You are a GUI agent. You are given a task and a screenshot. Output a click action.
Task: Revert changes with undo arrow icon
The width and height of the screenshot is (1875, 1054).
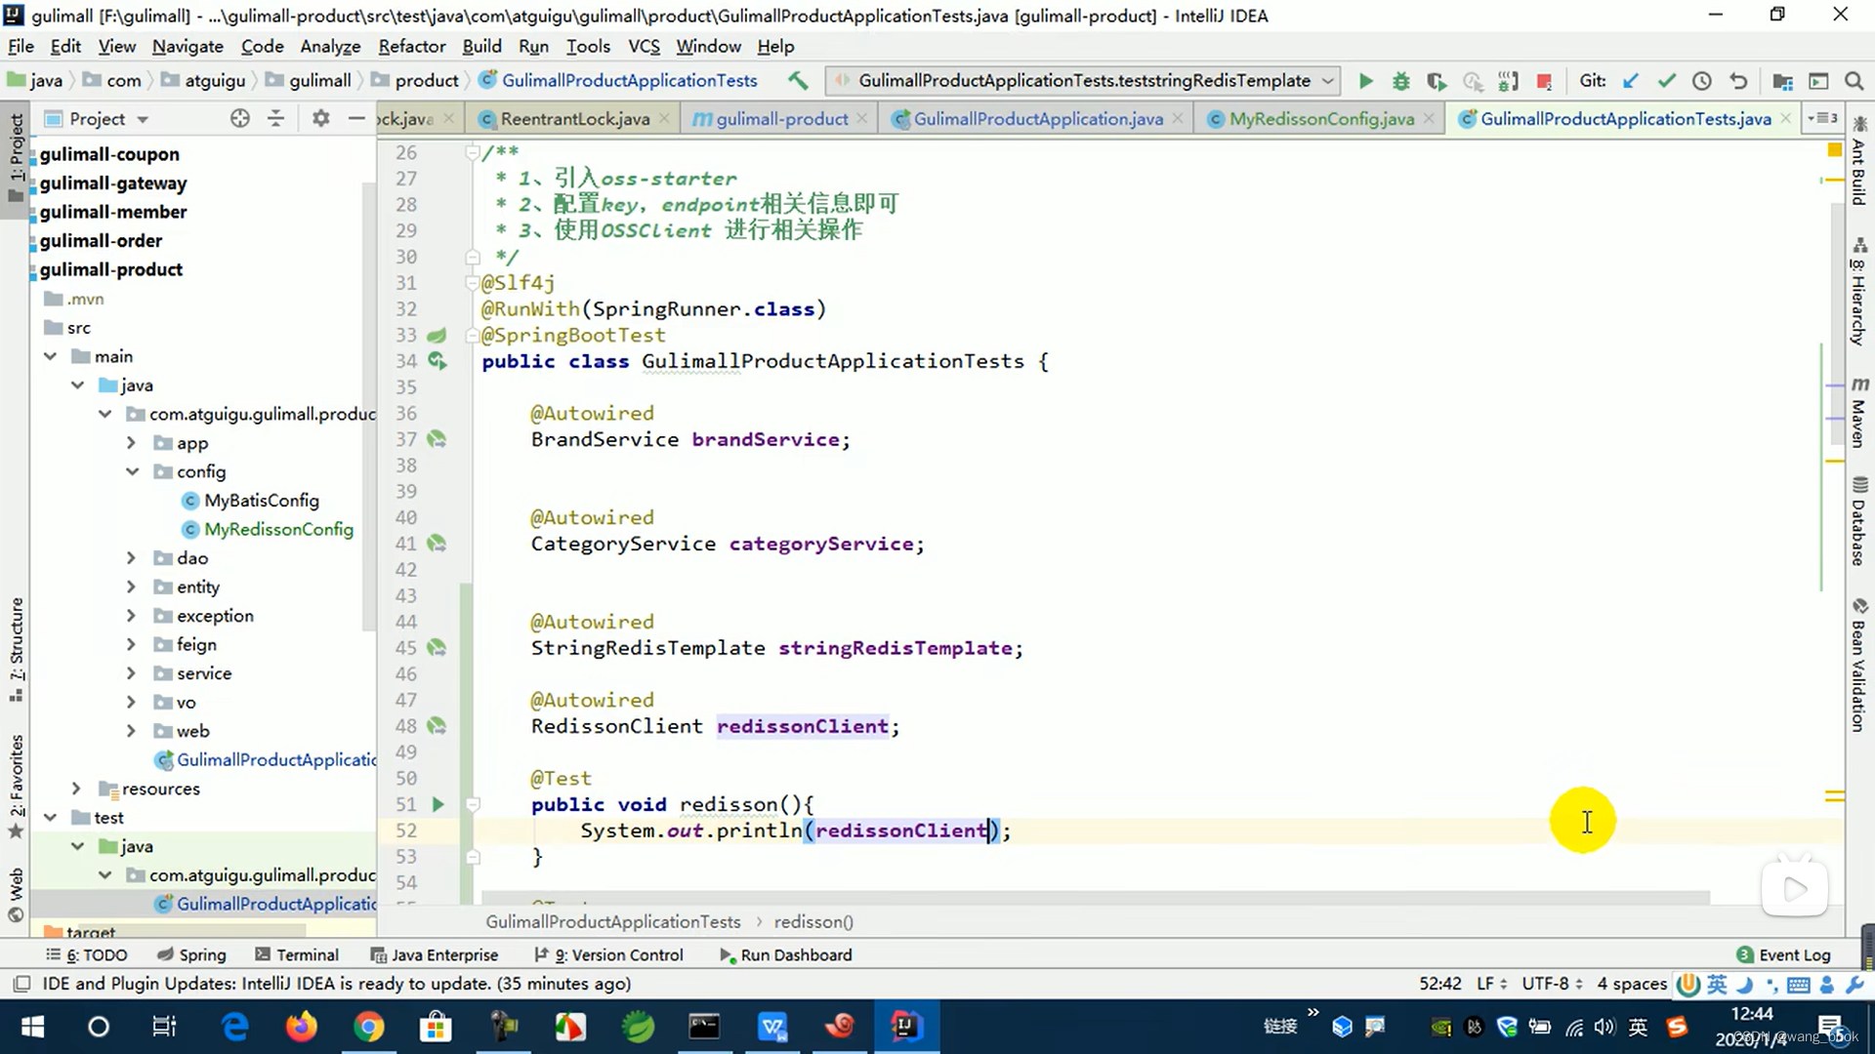pos(1738,81)
